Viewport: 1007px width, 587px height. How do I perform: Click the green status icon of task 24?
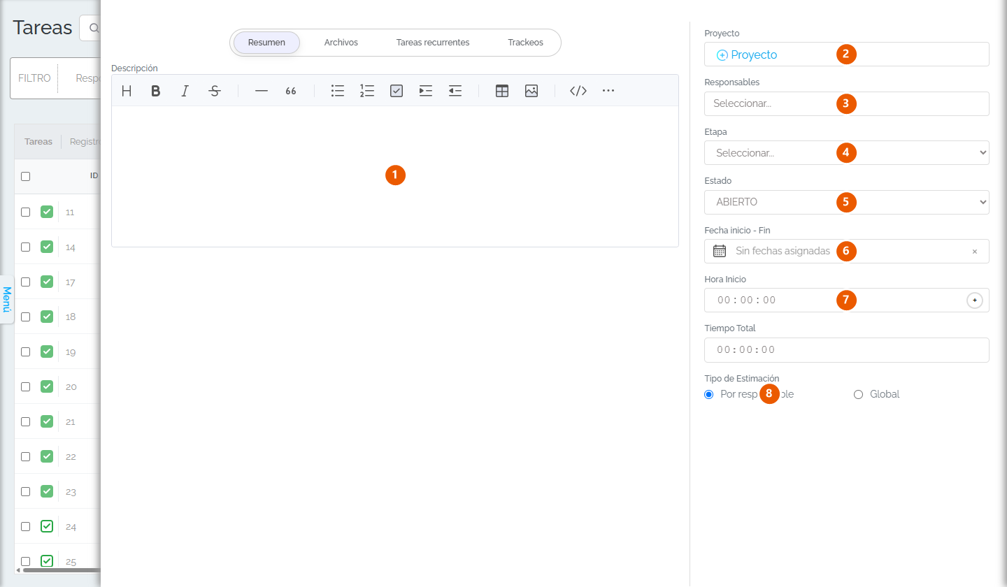(47, 526)
